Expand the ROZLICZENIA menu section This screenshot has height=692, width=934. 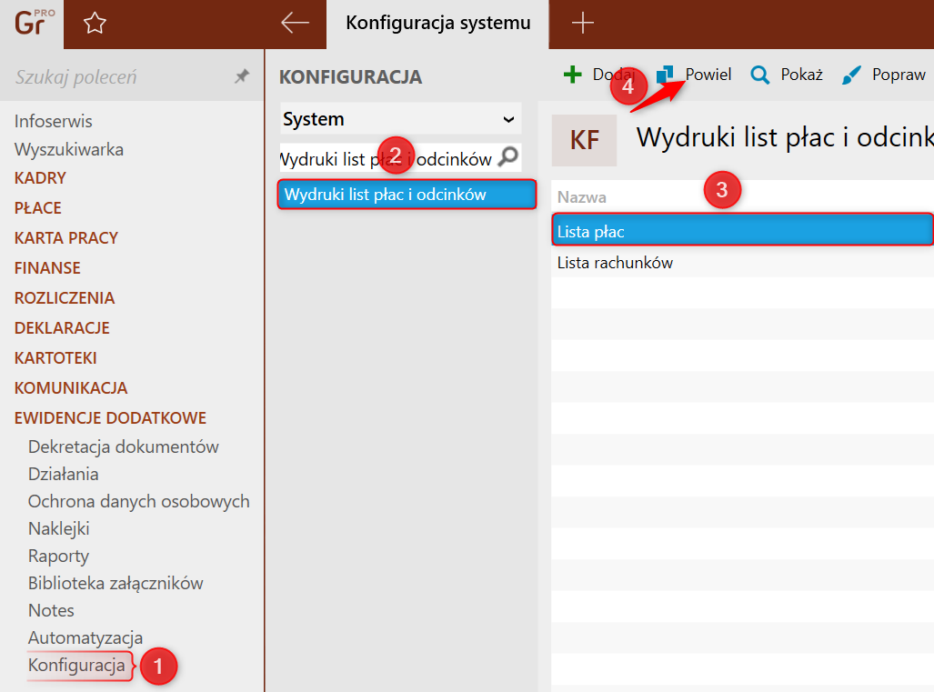(65, 297)
